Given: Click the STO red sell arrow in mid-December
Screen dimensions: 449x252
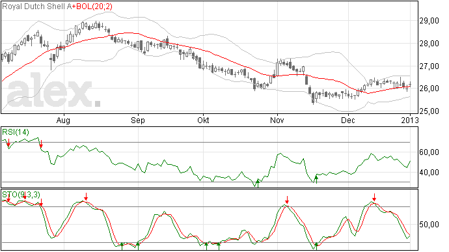Looking at the screenshot, I should point(374,197).
